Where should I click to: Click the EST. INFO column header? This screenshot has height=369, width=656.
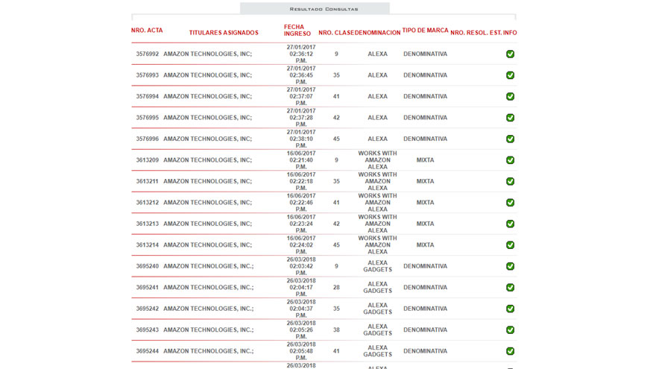503,33
